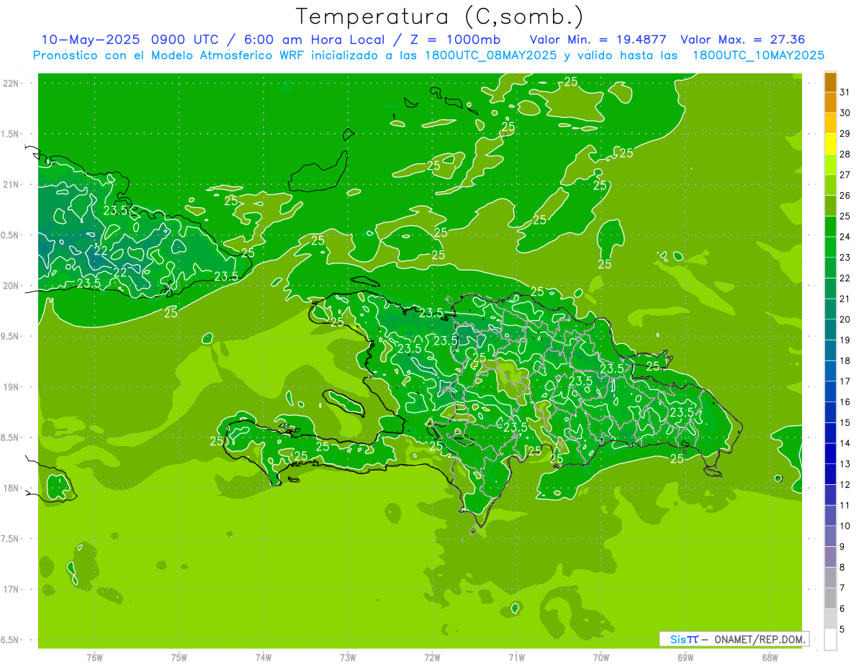Click the 14 label on the color scale

pyautogui.click(x=845, y=443)
